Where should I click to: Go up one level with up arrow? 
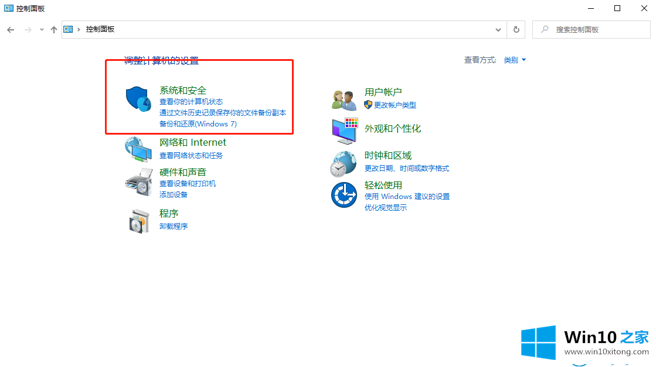[x=53, y=30]
